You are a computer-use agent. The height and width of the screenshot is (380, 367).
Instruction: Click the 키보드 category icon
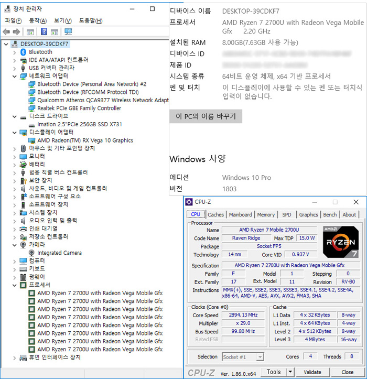(x=23, y=269)
